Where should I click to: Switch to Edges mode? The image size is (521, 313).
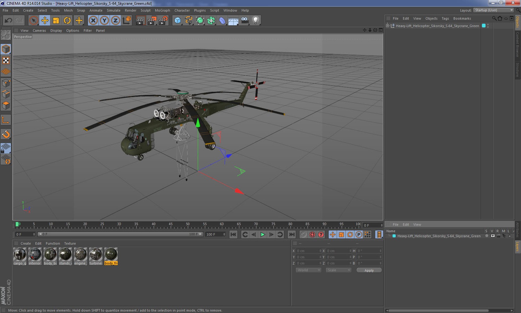click(x=6, y=94)
